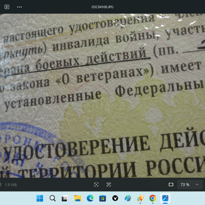This screenshot has width=205, height=205.
Task: Open the 73 % zoom level field
Action: click(x=185, y=184)
